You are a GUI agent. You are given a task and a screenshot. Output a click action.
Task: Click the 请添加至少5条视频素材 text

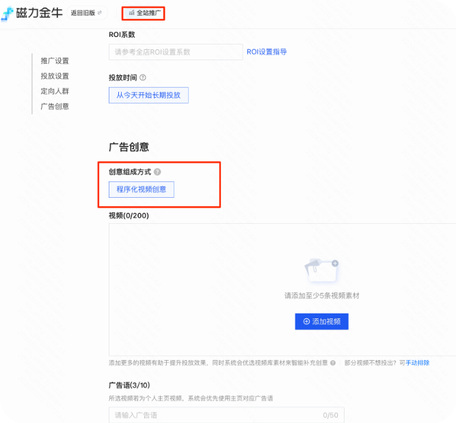coord(321,296)
